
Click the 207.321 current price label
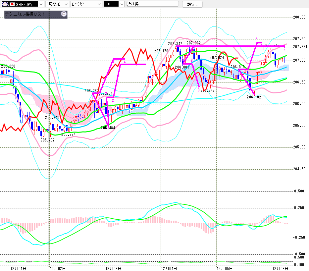click(x=299, y=47)
